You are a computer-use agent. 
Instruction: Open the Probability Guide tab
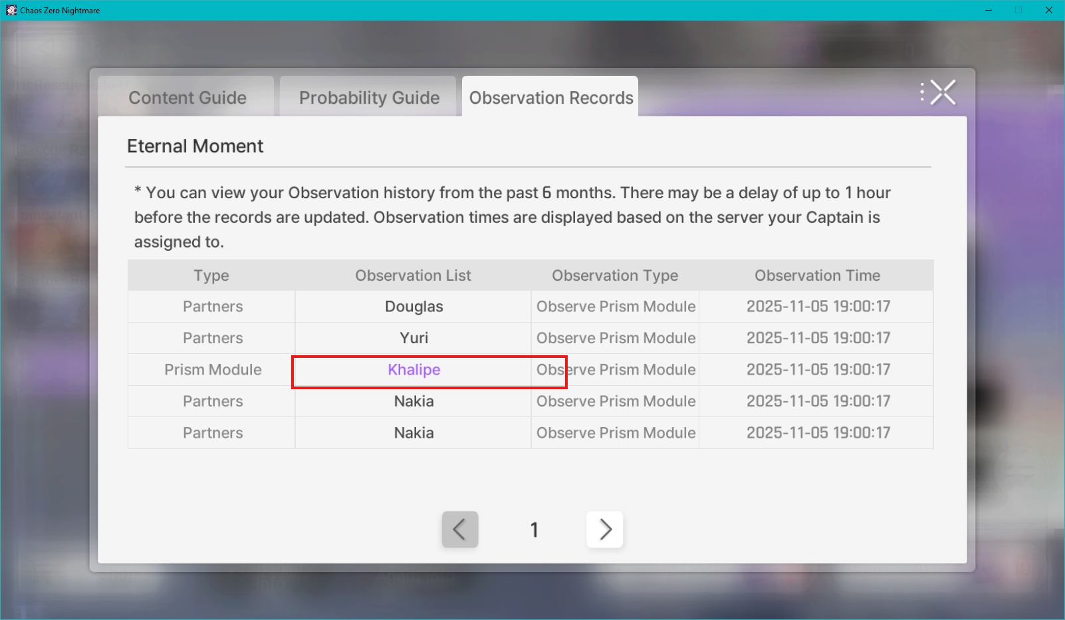click(369, 98)
